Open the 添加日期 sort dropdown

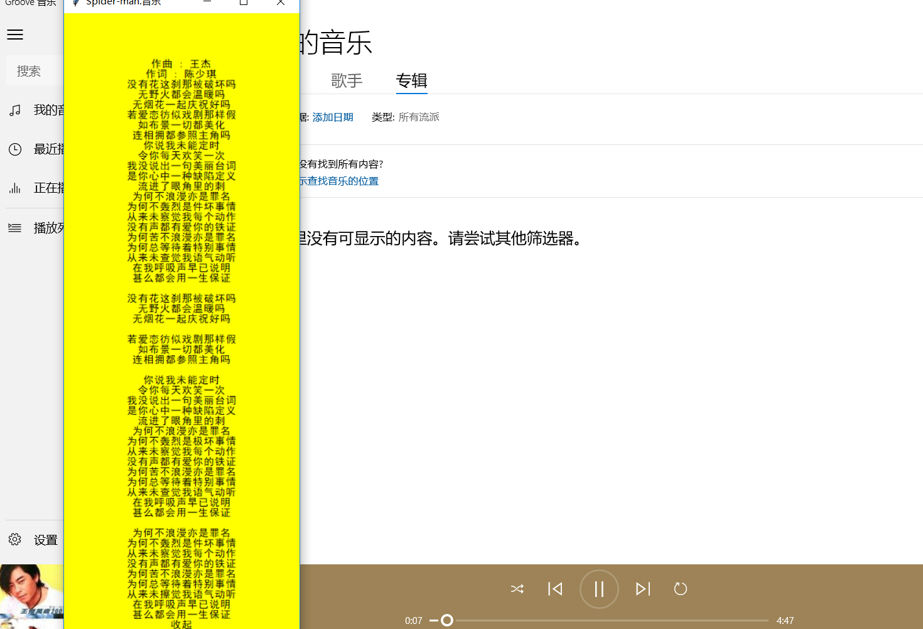click(x=333, y=117)
